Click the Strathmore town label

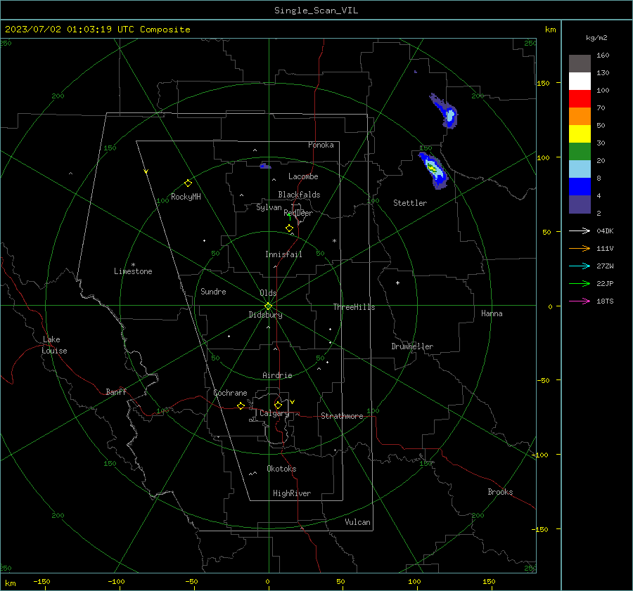pyautogui.click(x=342, y=416)
